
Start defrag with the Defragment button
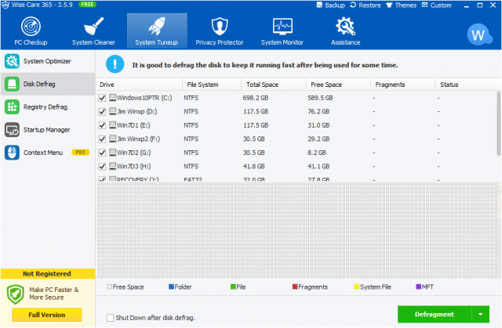point(435,314)
